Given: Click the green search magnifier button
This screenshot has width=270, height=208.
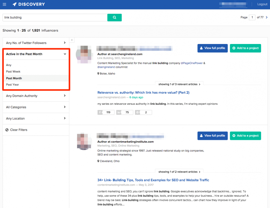Looking at the screenshot, I should tap(114, 18).
